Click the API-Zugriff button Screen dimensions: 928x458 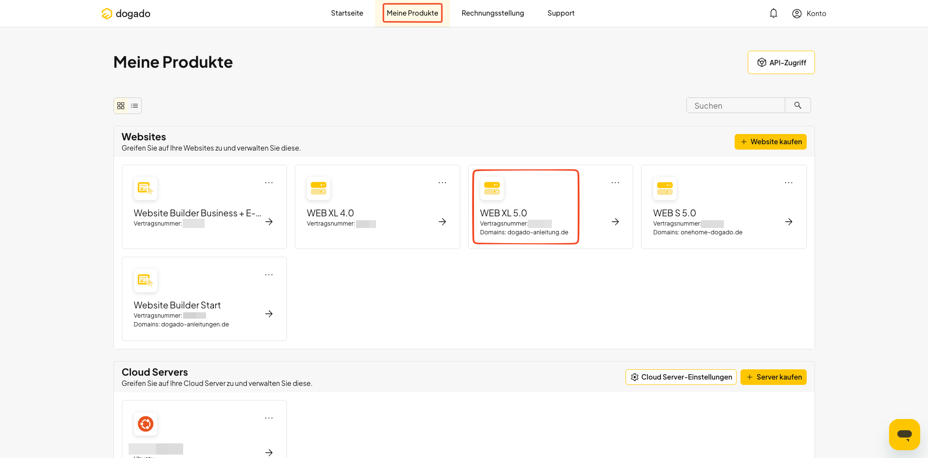[781, 62]
